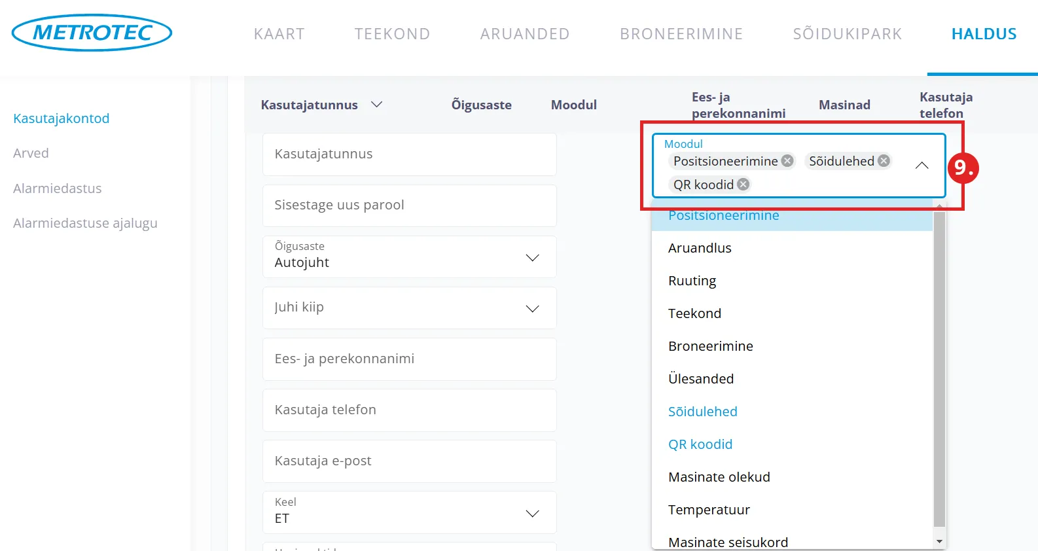
Task: Remove the Positsioneerimine chip
Action: [787, 161]
